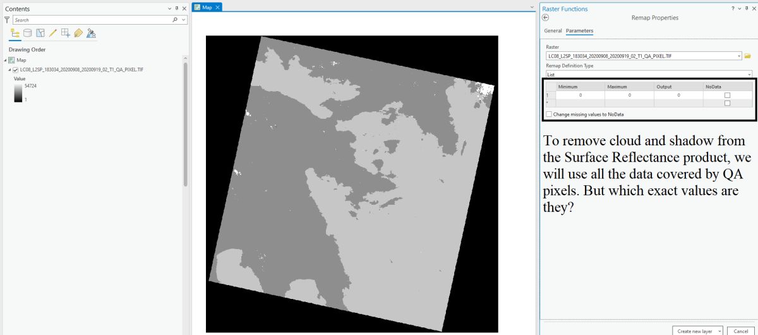758x335 pixels.
Task: Check NoData box in remap row 1
Action: click(727, 95)
